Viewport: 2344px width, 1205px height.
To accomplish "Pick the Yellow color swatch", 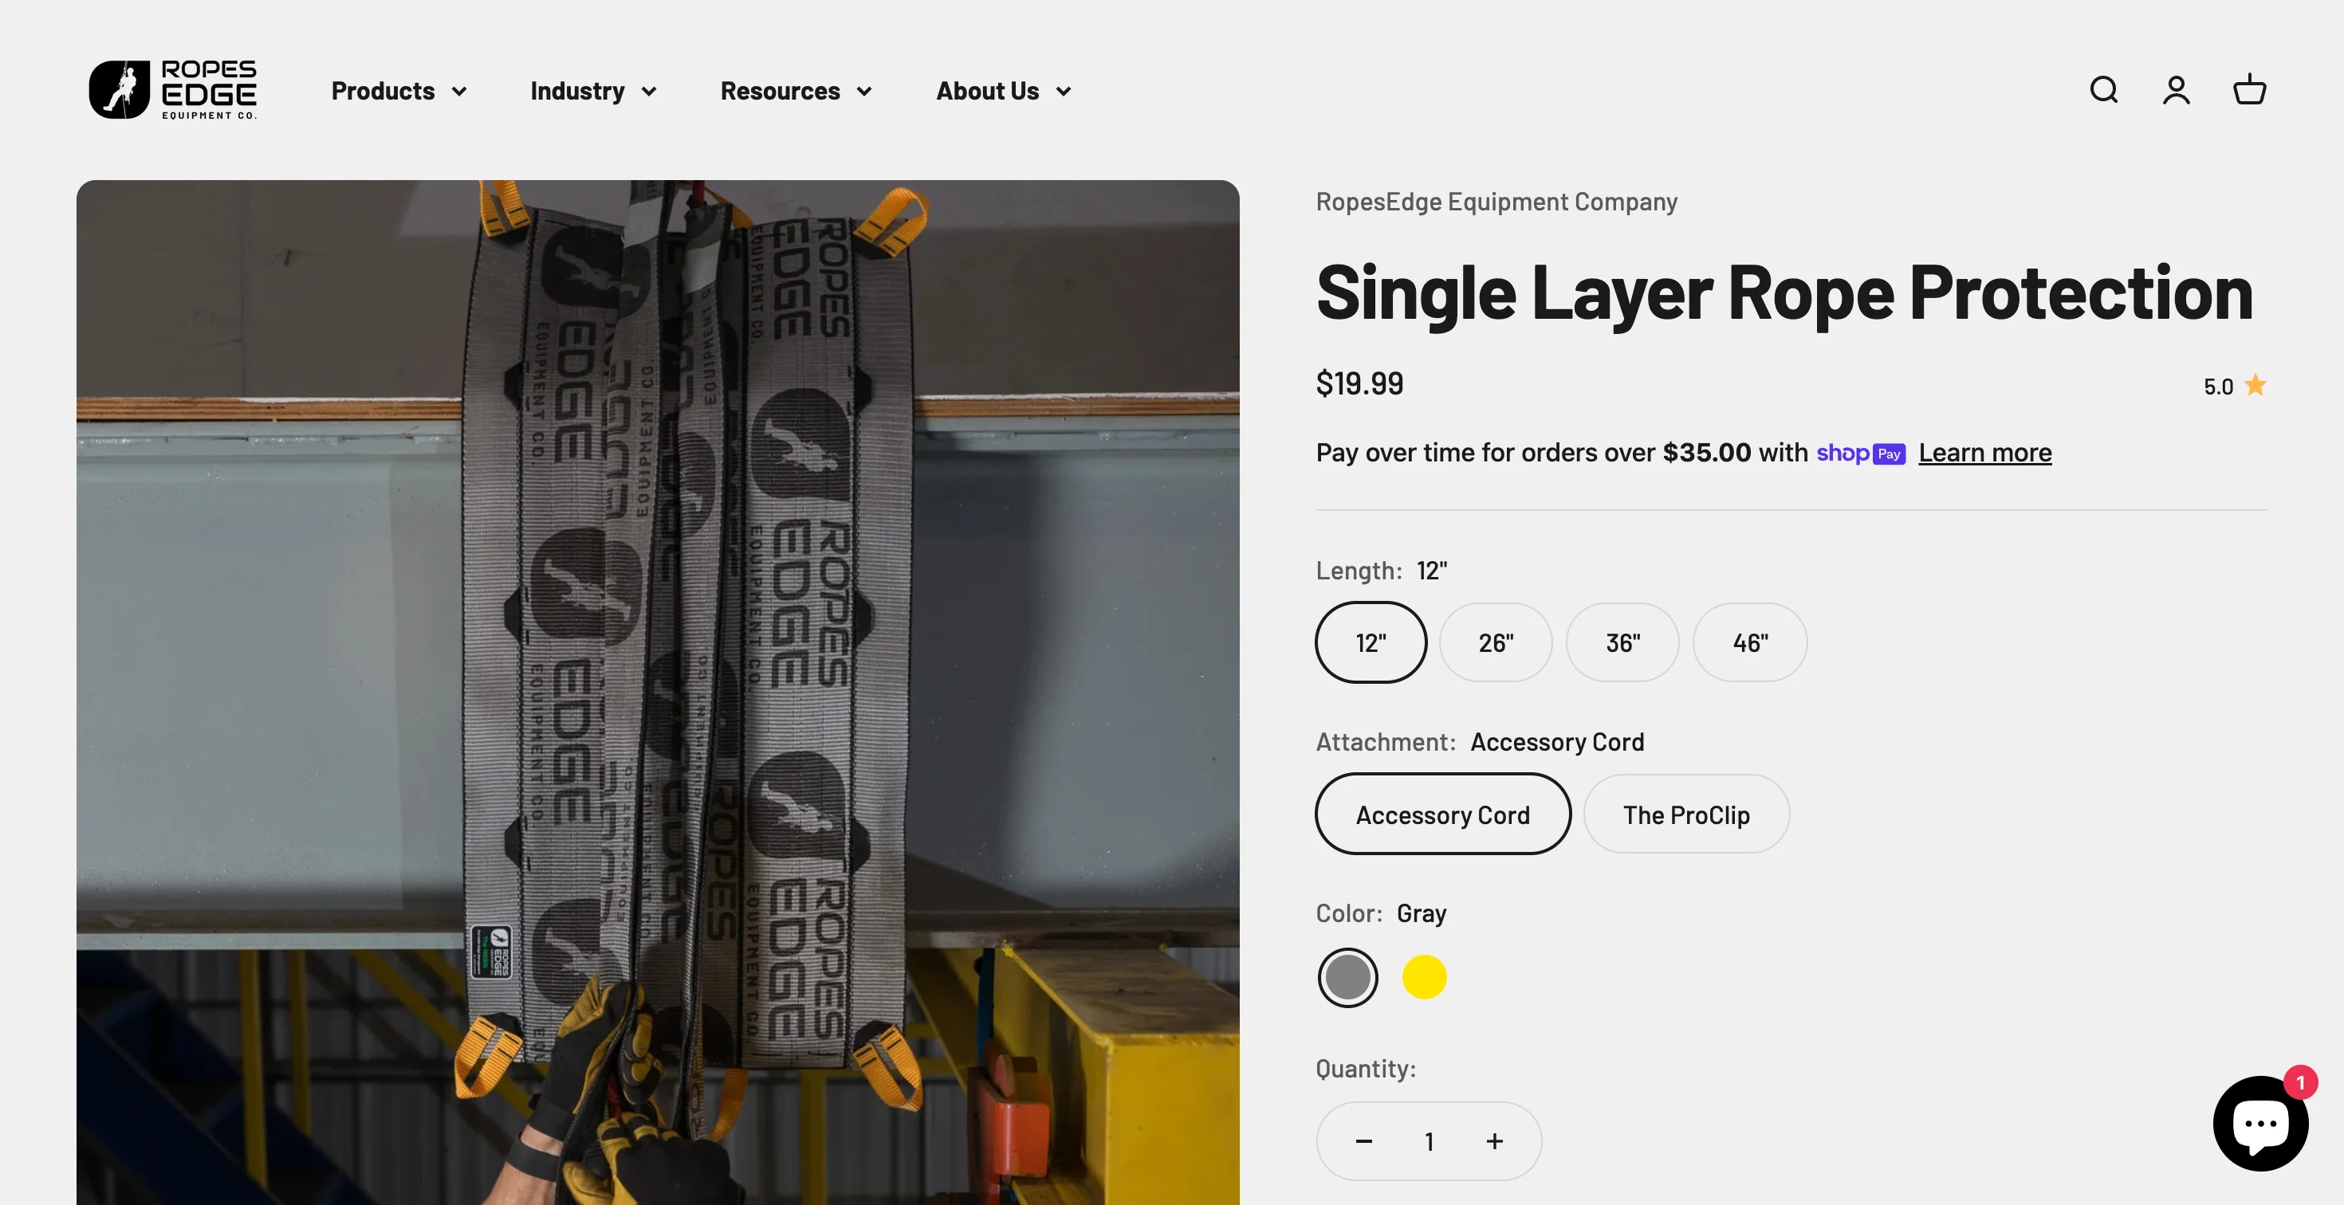I will pos(1424,978).
